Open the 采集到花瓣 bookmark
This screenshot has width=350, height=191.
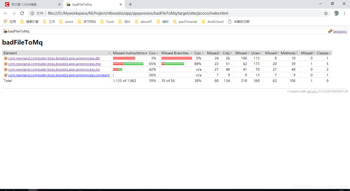239,22
